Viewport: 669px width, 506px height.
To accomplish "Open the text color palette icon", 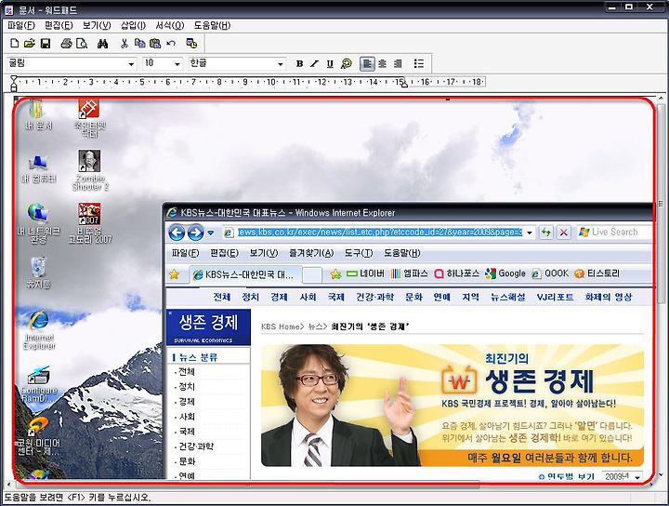I will coord(347,63).
